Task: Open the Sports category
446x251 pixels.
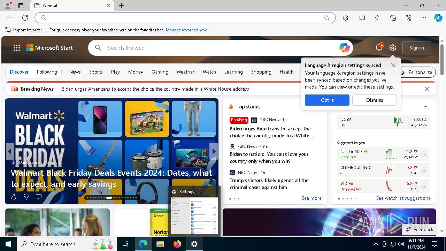Action: pos(96,72)
